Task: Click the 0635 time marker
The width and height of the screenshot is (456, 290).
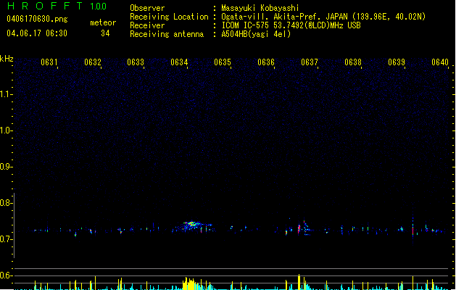Action: point(223,62)
